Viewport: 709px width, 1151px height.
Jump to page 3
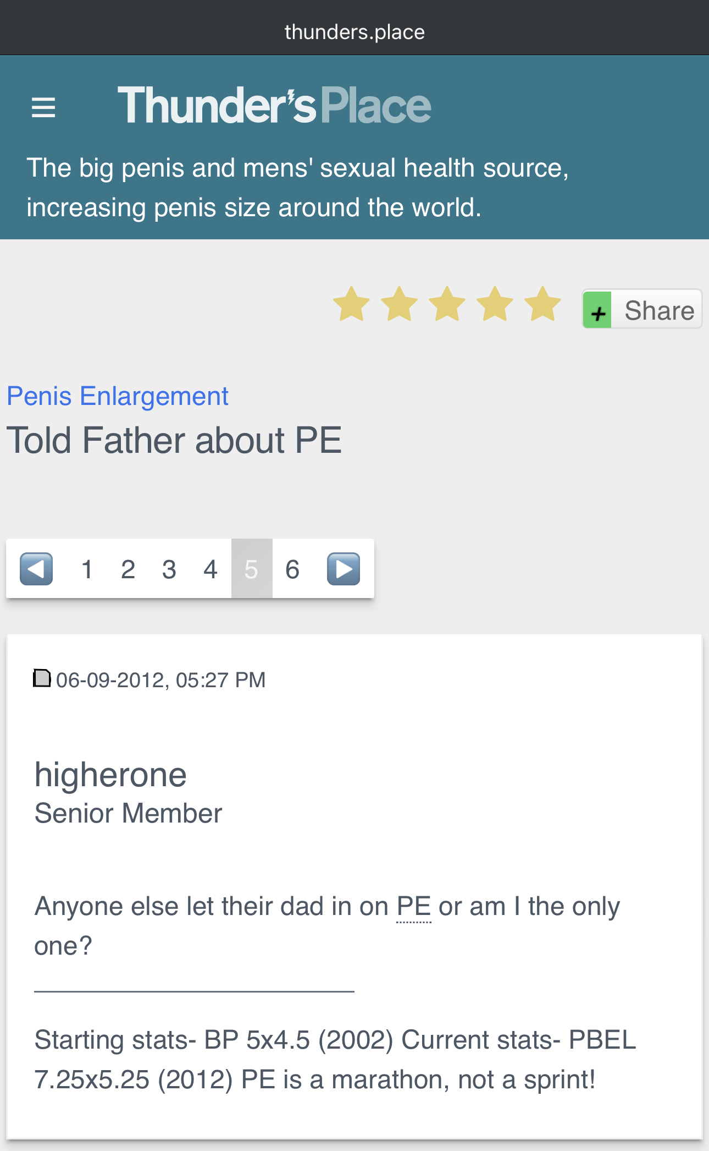pos(169,569)
